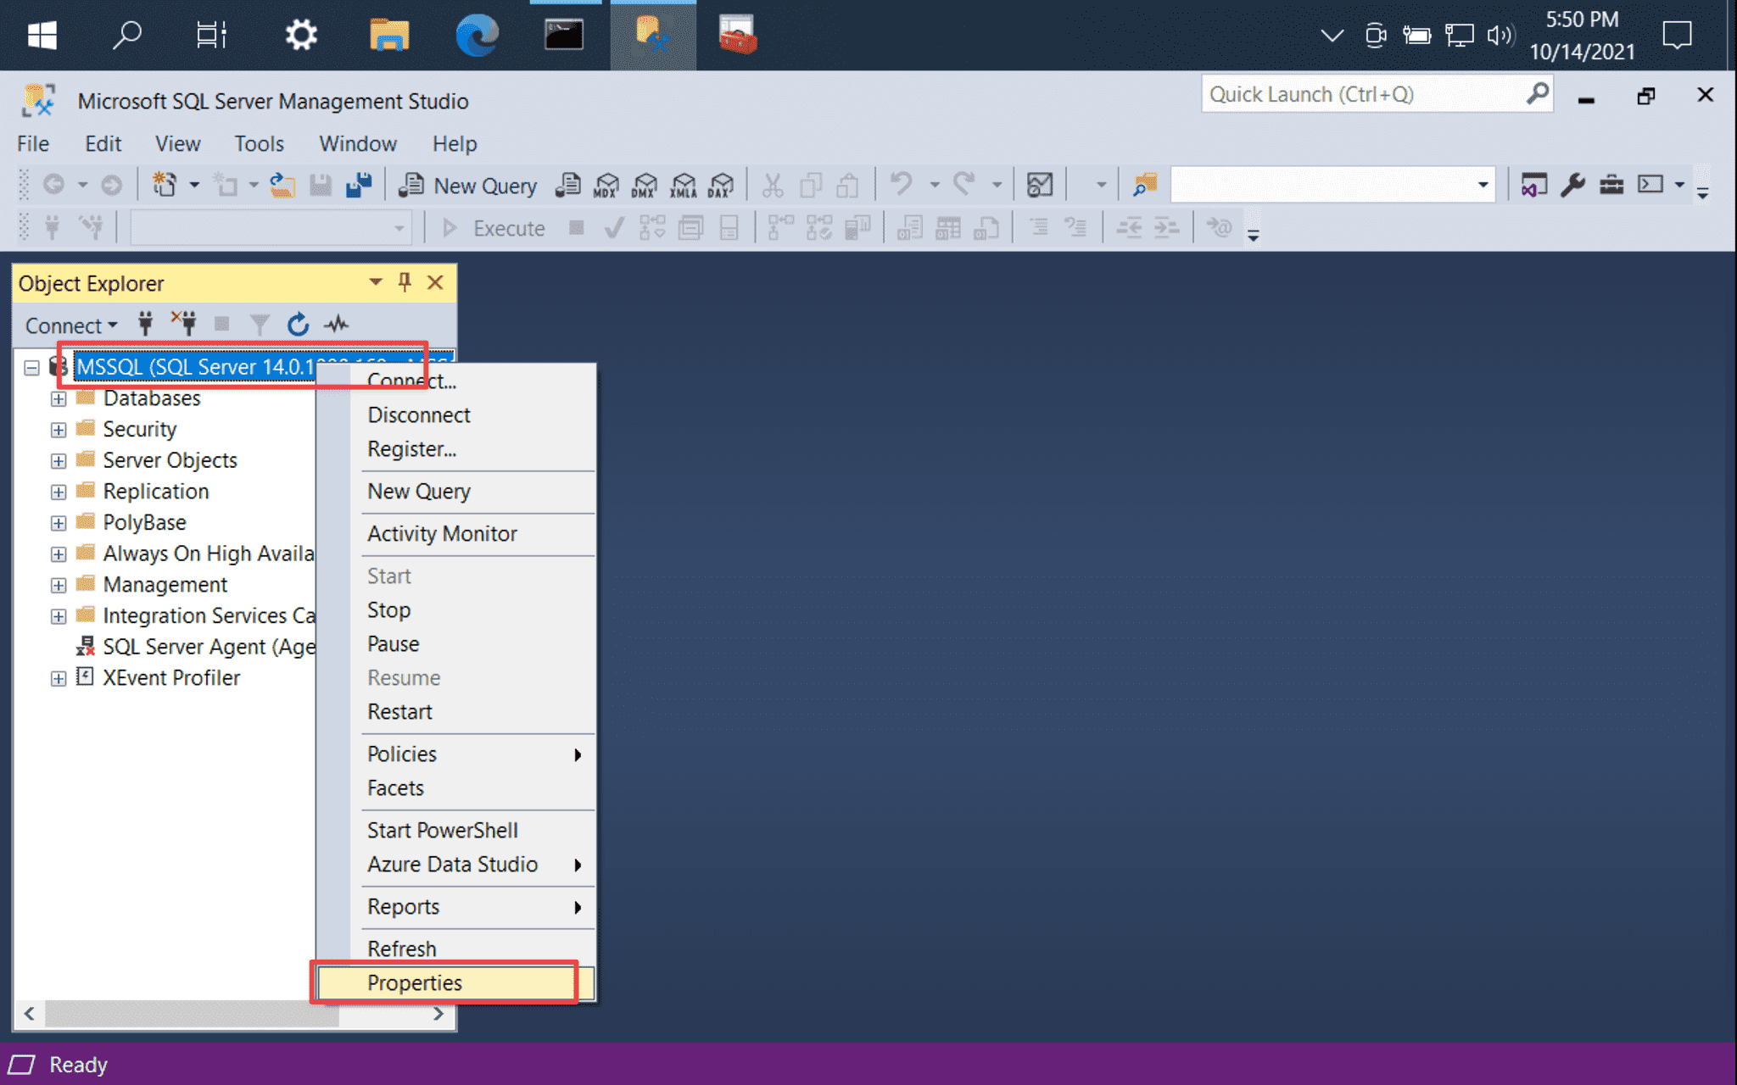Open the Policies submenu
The image size is (1737, 1085).
coord(455,754)
